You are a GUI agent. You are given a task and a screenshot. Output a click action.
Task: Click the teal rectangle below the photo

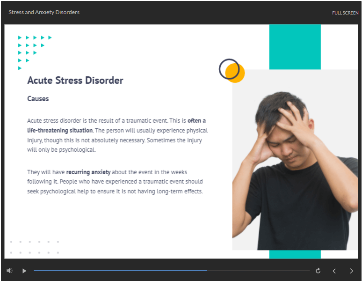[x=295, y=254]
